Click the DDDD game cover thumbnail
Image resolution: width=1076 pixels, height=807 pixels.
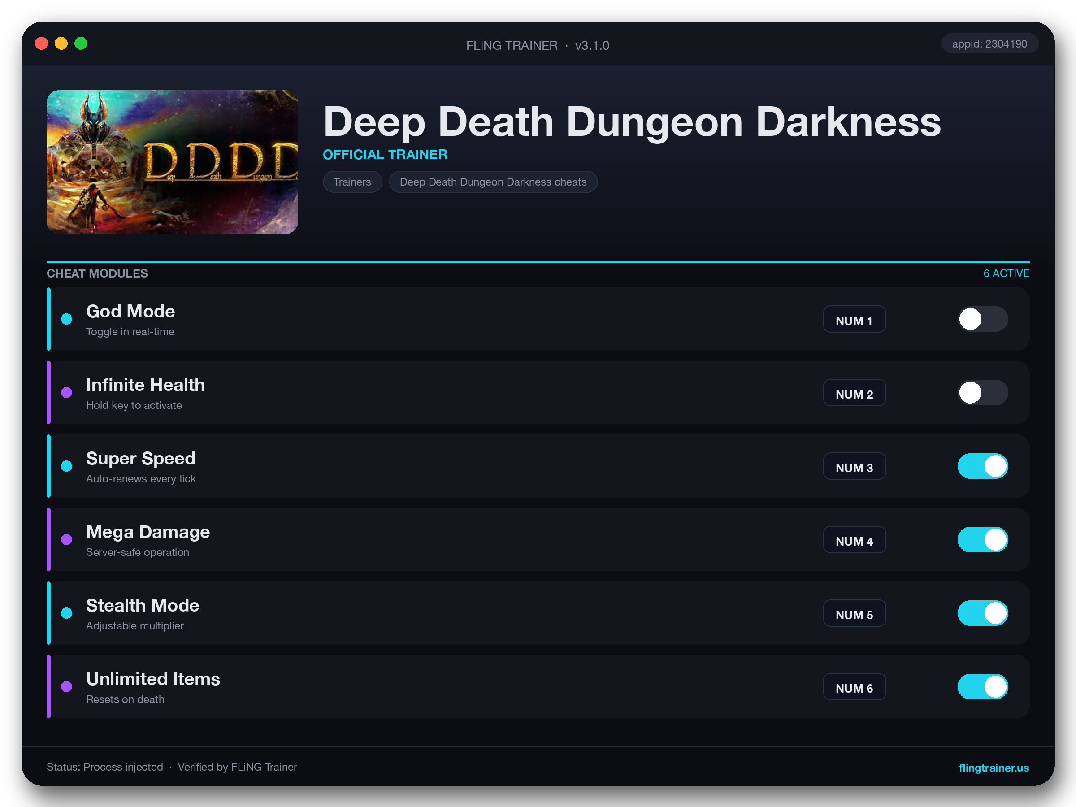pos(172,161)
